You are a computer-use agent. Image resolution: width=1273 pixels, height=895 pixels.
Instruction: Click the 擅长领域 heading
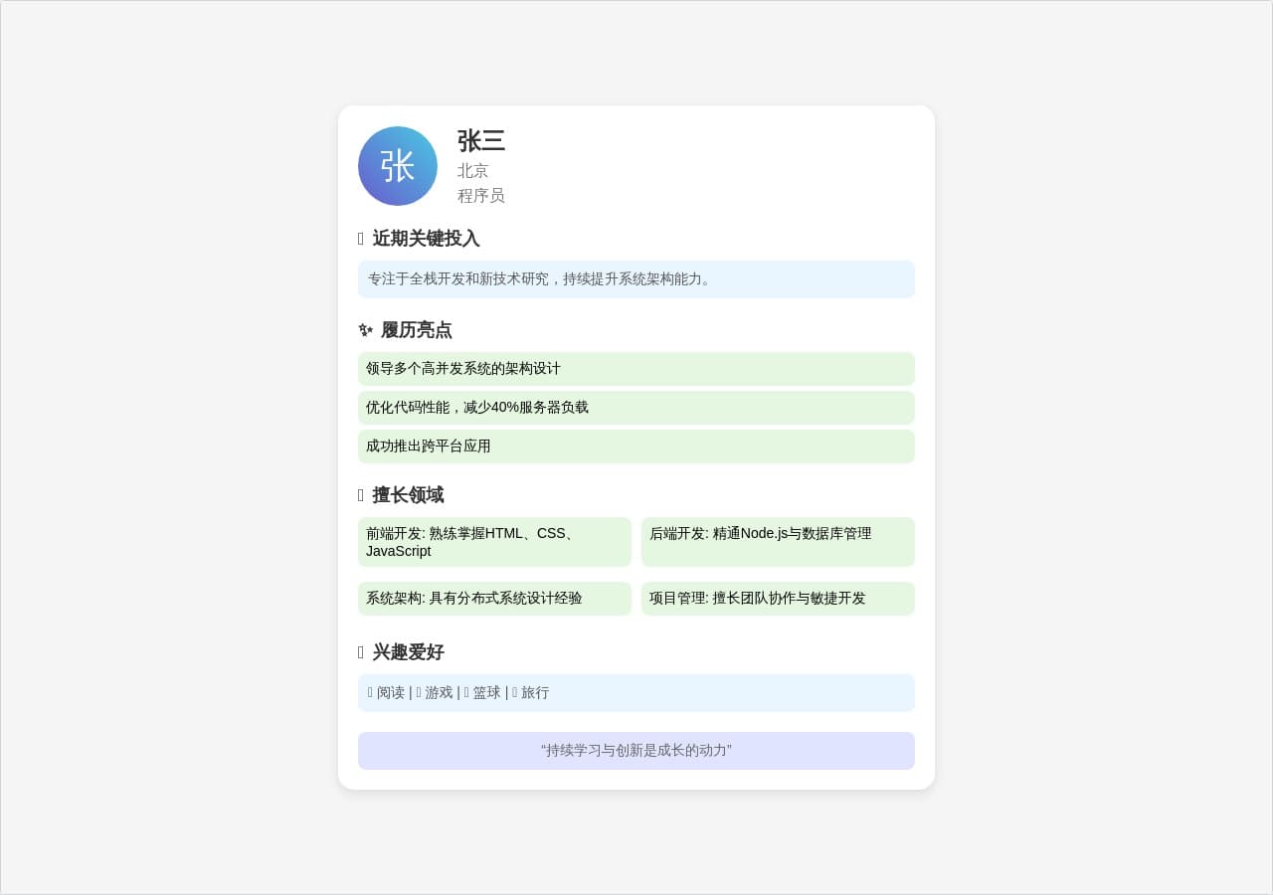(401, 495)
